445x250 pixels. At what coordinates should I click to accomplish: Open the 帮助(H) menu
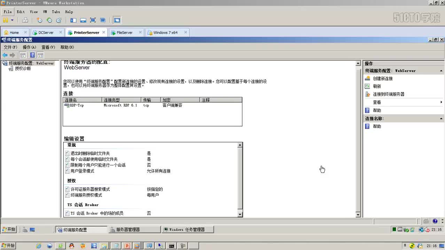tap(67, 47)
